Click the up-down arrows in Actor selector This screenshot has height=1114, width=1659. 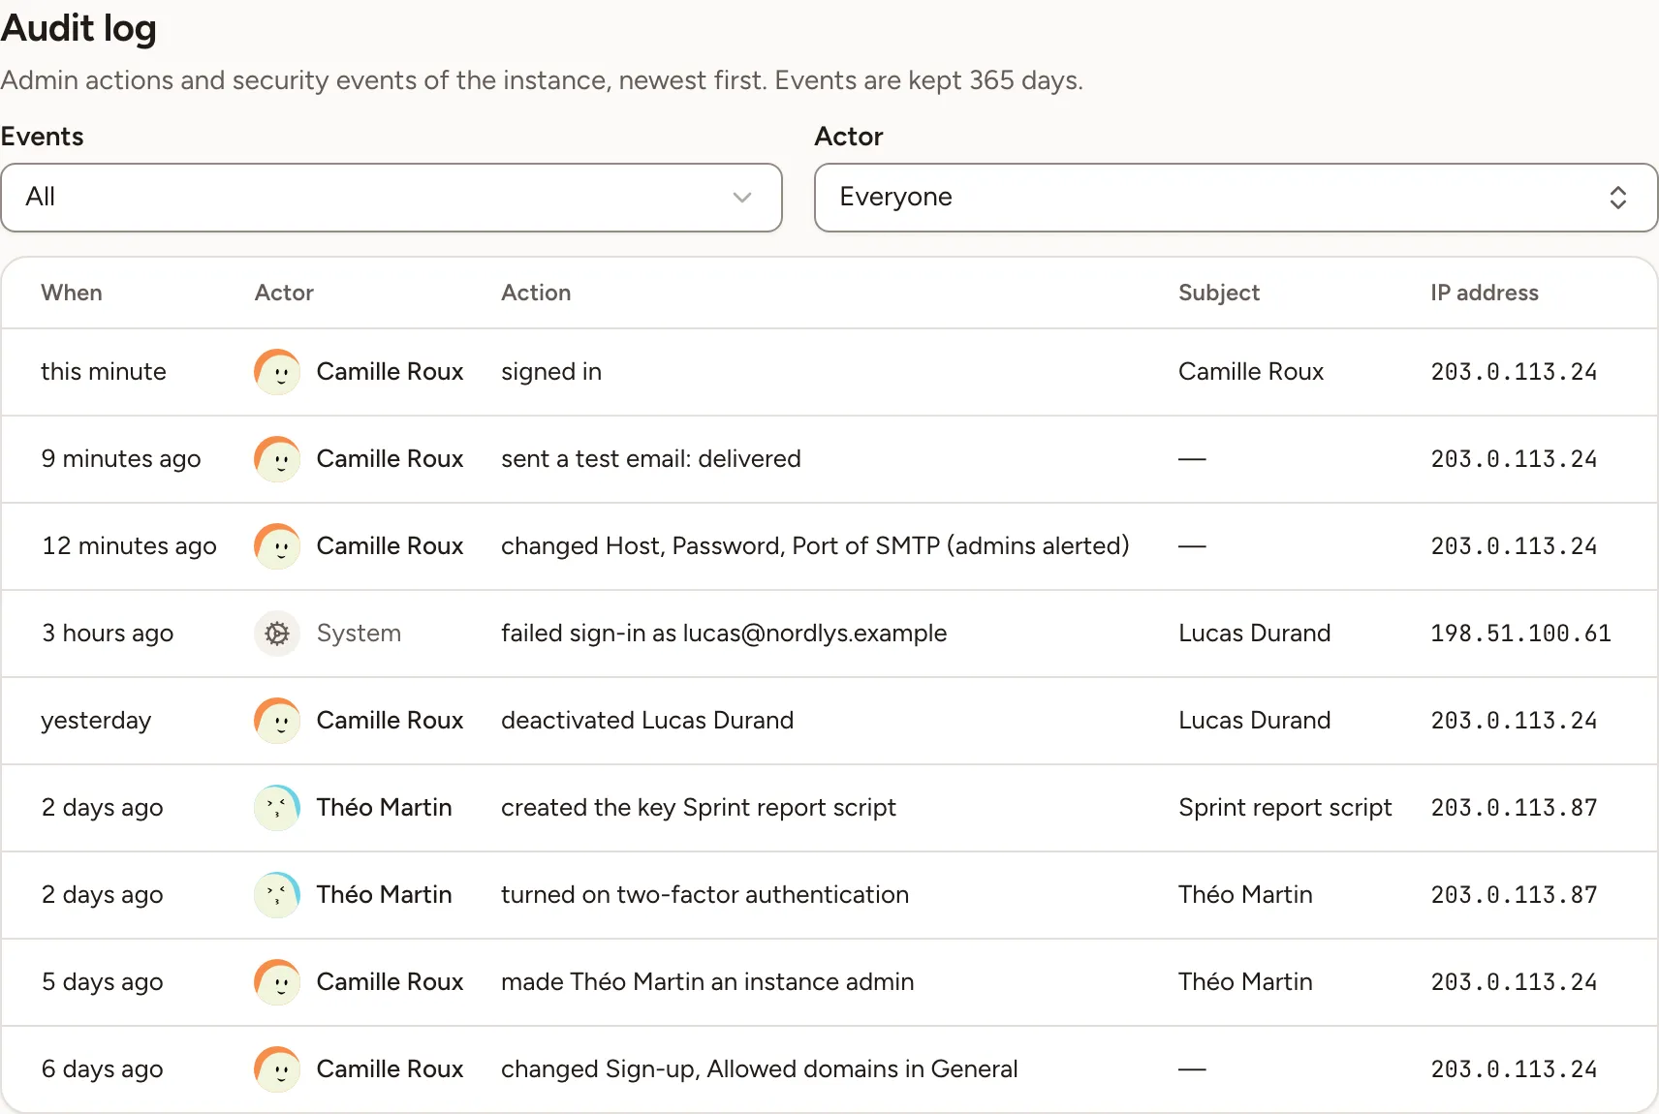click(x=1617, y=198)
